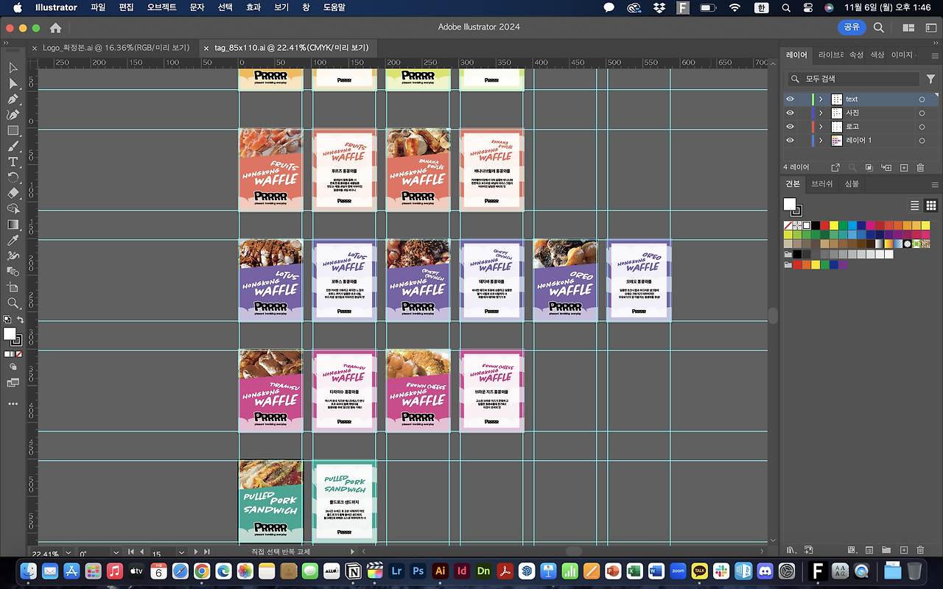
Task: Hide the 사진 layer via eye icon
Action: tap(790, 113)
